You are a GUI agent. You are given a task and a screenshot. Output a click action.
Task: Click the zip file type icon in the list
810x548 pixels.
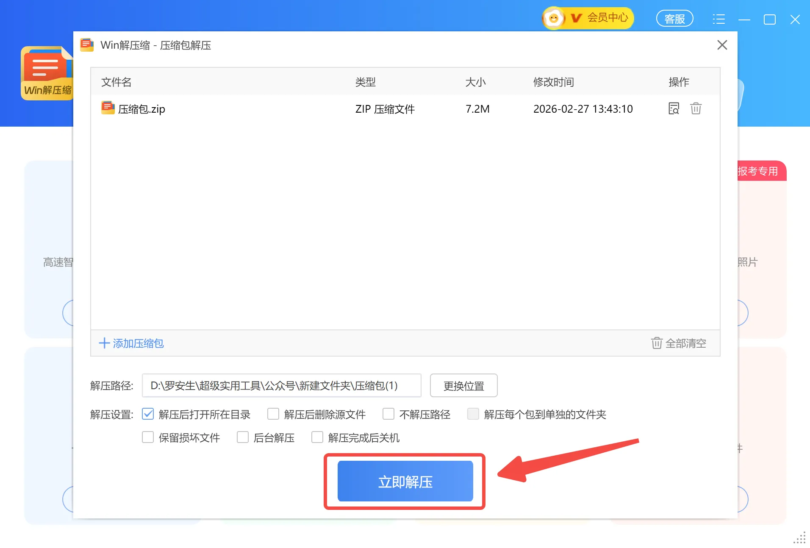point(108,108)
